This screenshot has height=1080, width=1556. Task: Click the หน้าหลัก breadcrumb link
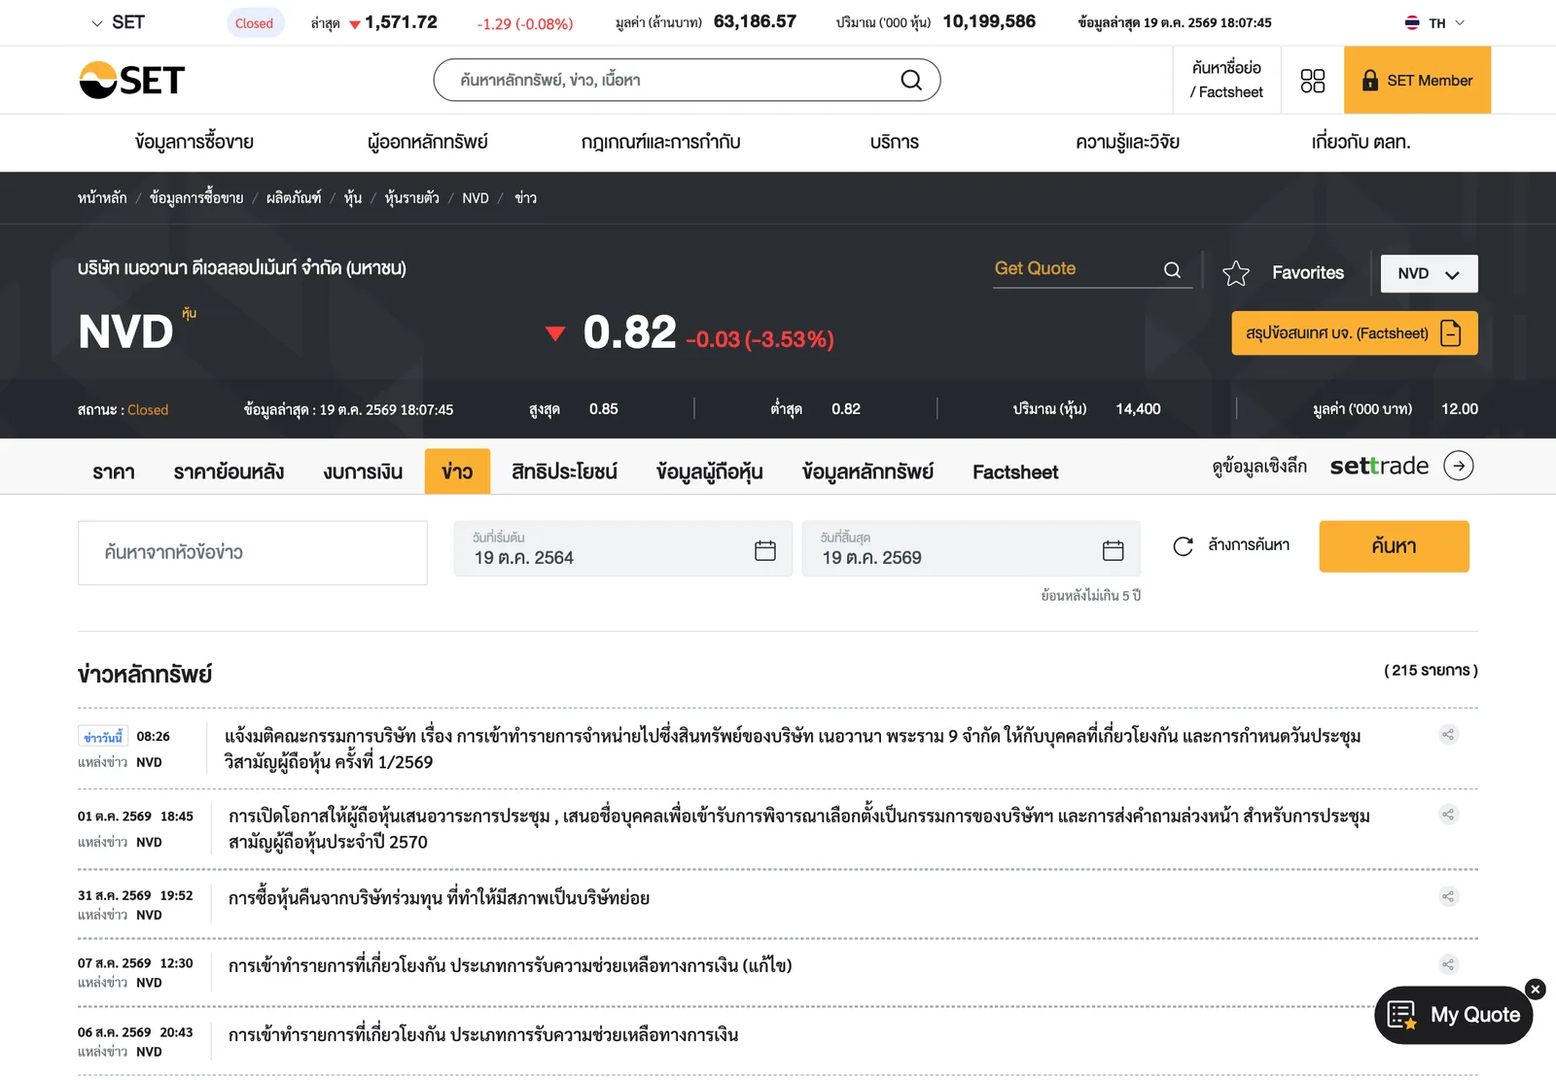[102, 198]
